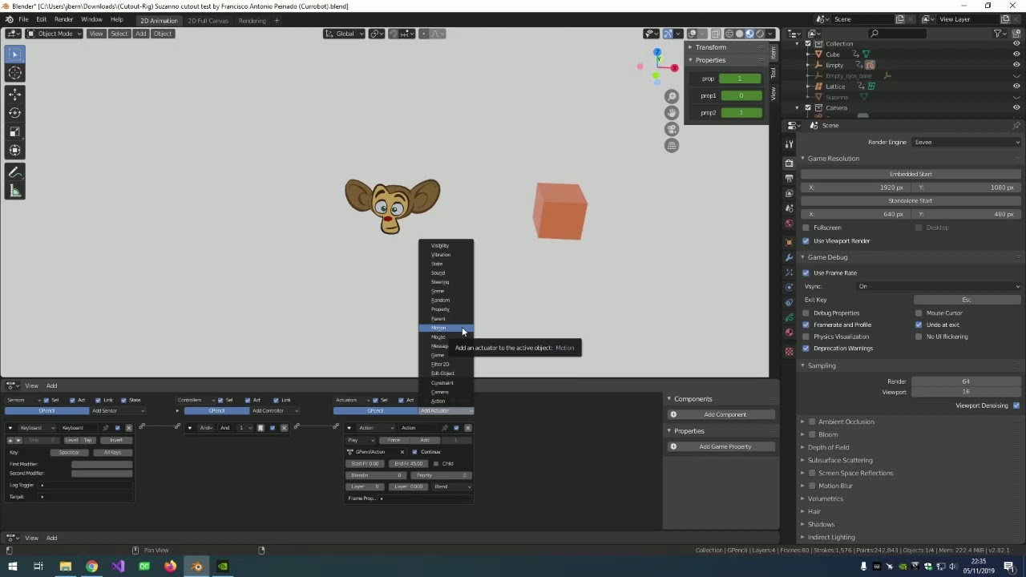This screenshot has width=1026, height=577.
Task: Open Task View on the Windows taskbar
Action: [x=38, y=567]
